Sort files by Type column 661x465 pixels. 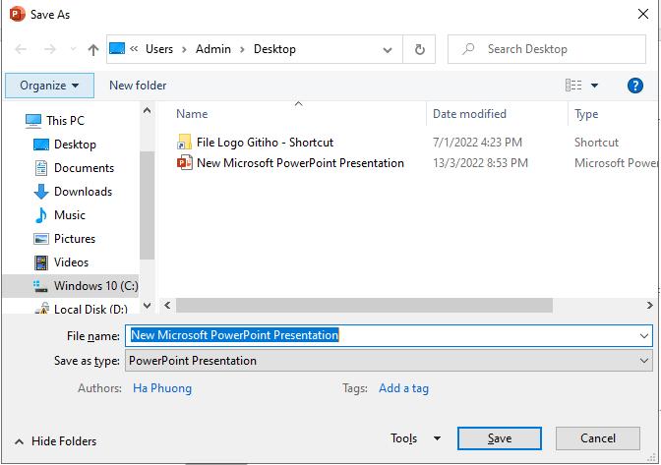[586, 114]
